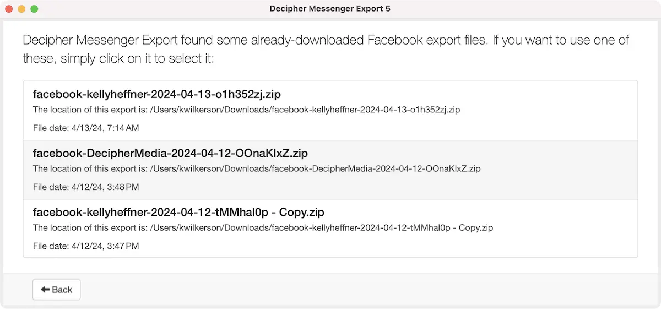
Task: Click the o1h352zj.zip export location path
Action: pyautogui.click(x=305, y=110)
